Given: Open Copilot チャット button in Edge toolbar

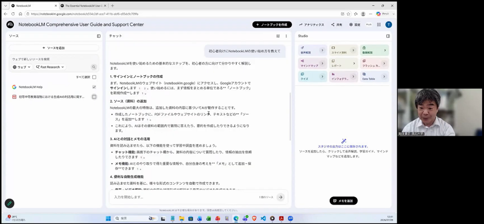Looking at the screenshot, I should [x=383, y=14].
